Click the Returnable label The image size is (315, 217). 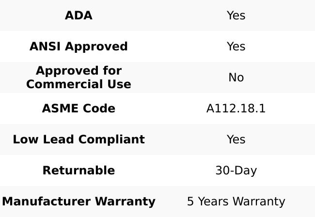pyautogui.click(x=79, y=170)
